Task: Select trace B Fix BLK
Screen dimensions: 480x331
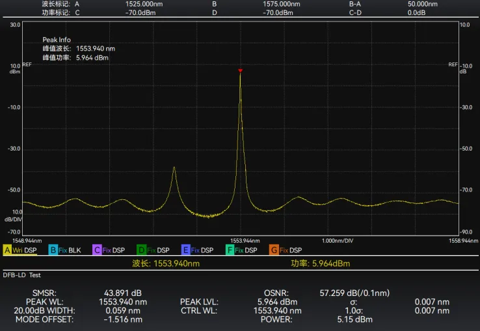Action: click(x=65, y=250)
